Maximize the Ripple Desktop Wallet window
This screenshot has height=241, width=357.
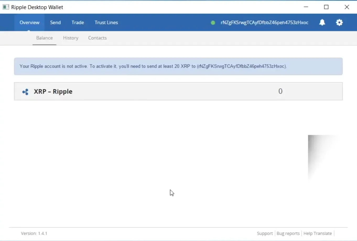pyautogui.click(x=326, y=7)
